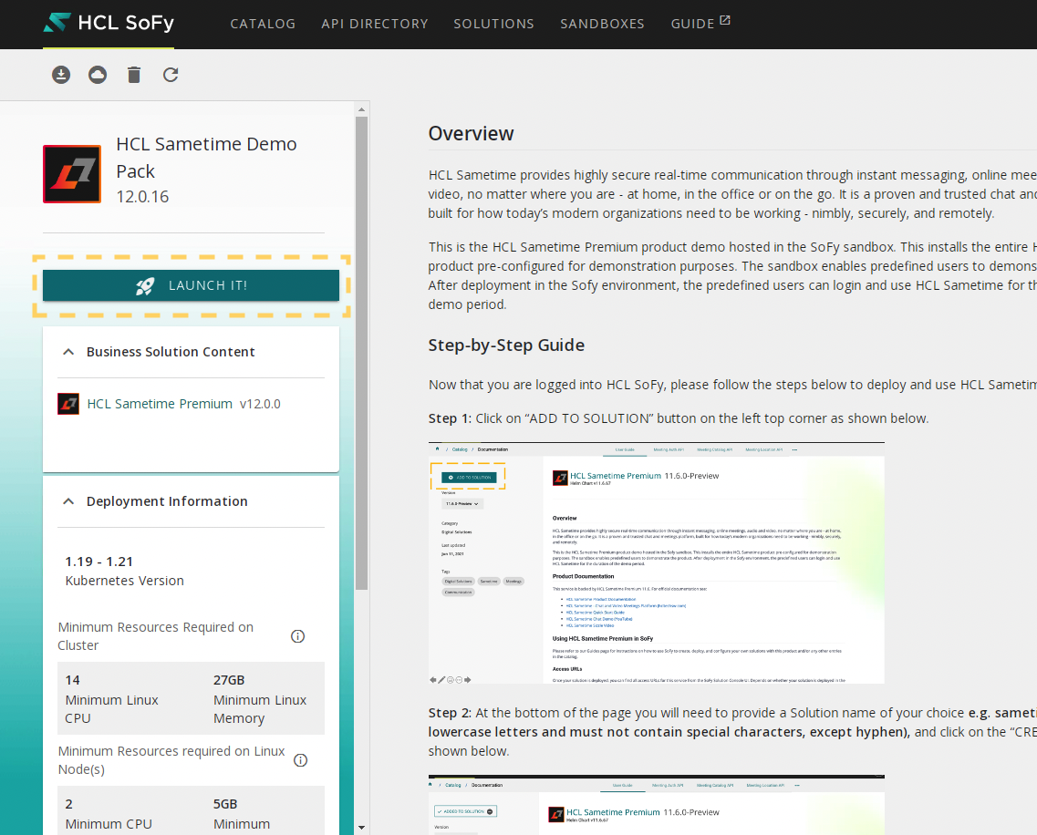Viewport: 1037px width, 835px height.
Task: Click the 27GB Minimum Linux Memory value
Action: [229, 680]
